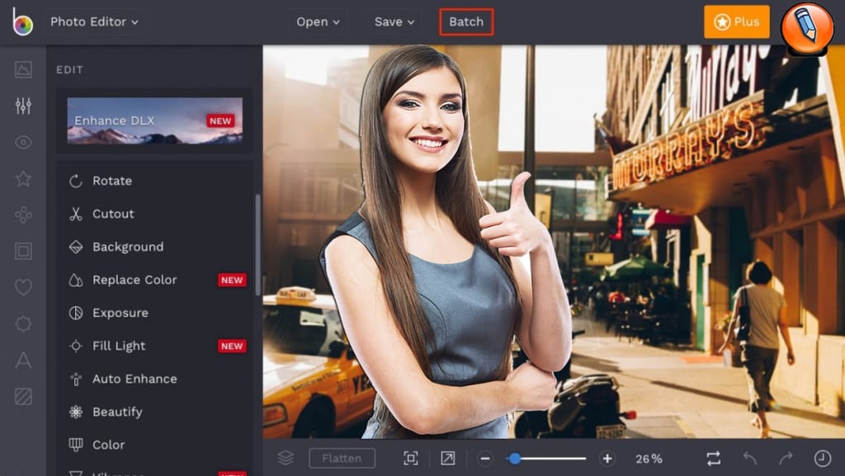This screenshot has width=845, height=476.
Task: Open the Batch processing option
Action: (x=466, y=22)
